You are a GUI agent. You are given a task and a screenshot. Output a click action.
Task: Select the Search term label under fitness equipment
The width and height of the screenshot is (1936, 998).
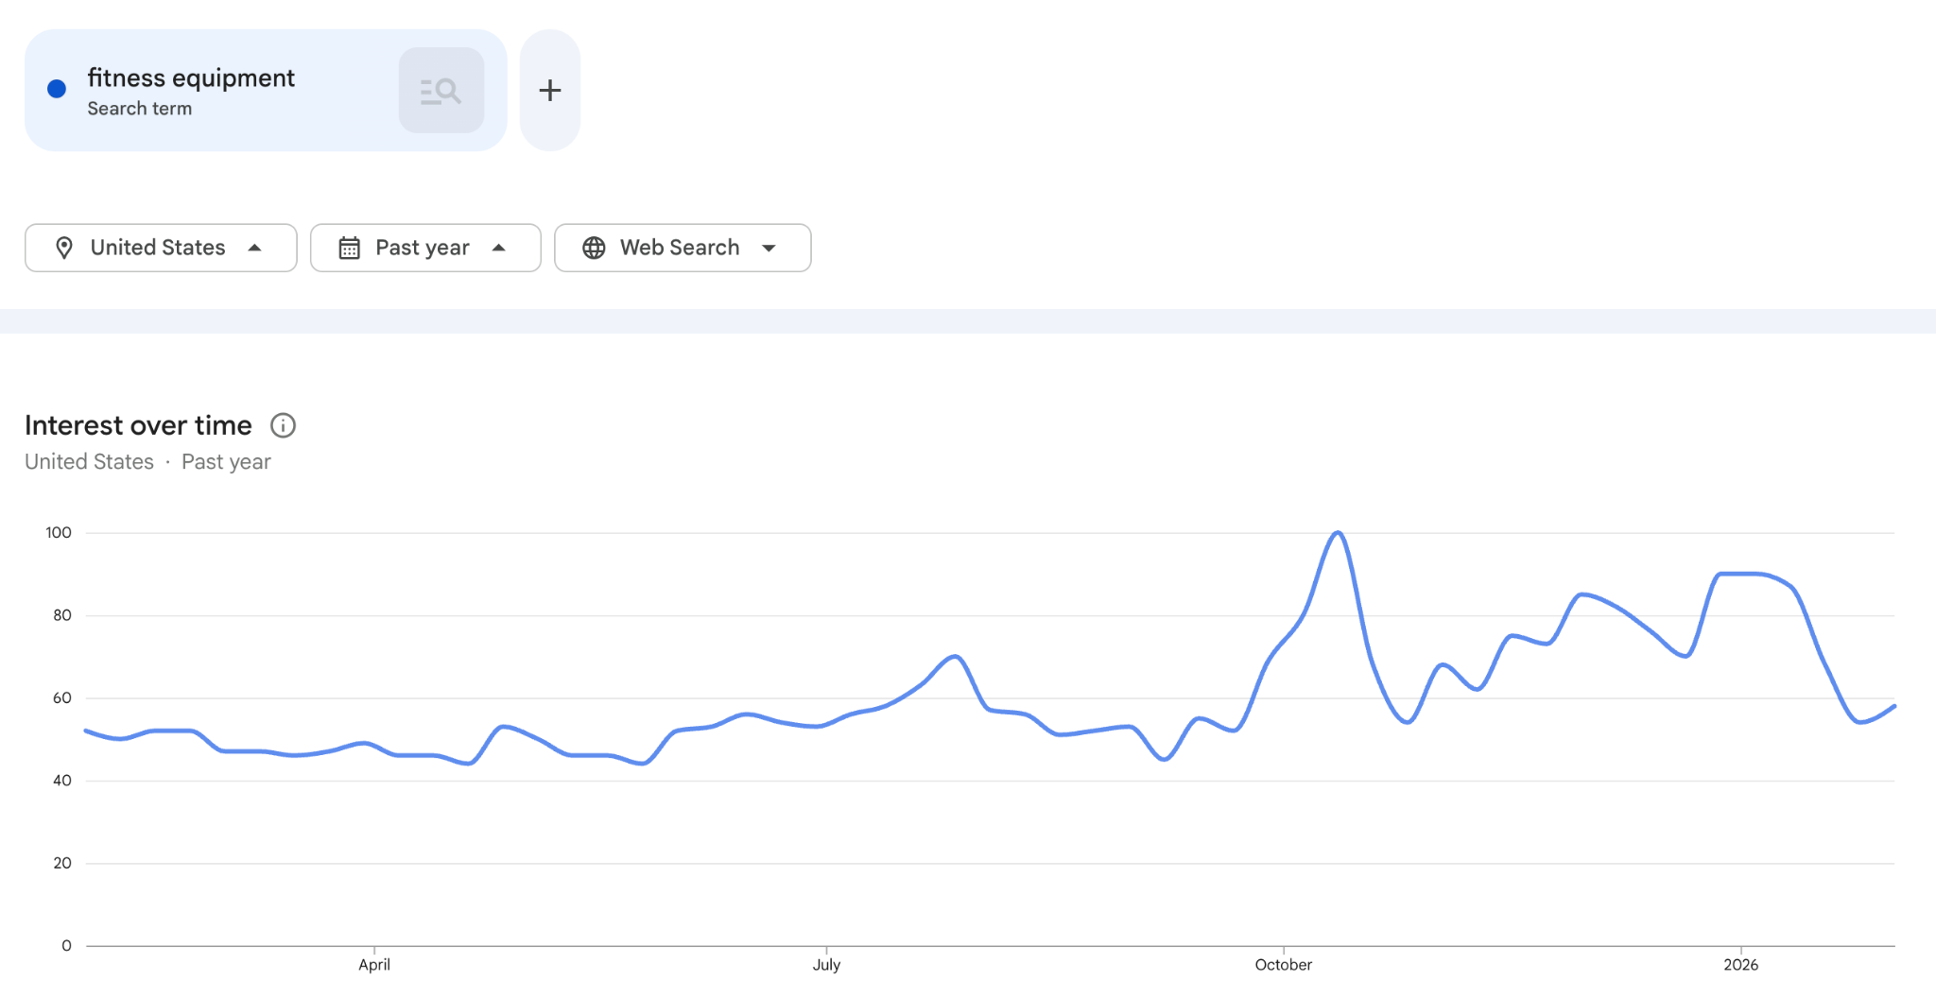coord(140,108)
